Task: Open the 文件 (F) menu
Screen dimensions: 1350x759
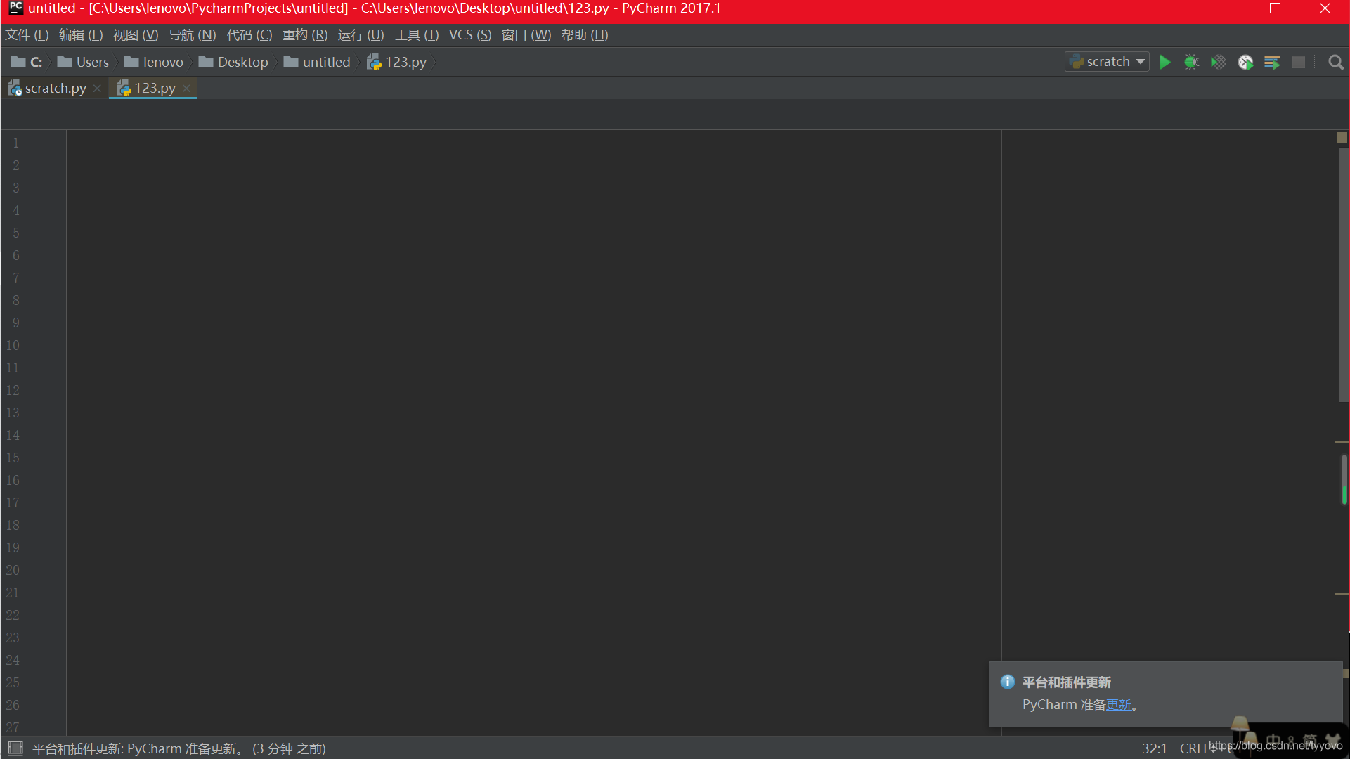Action: tap(27, 34)
